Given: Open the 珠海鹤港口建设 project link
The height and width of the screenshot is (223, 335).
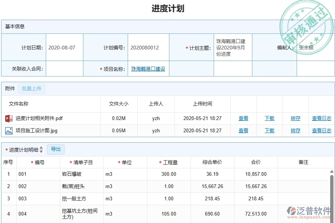Looking at the screenshot, I should pyautogui.click(x=148, y=68).
